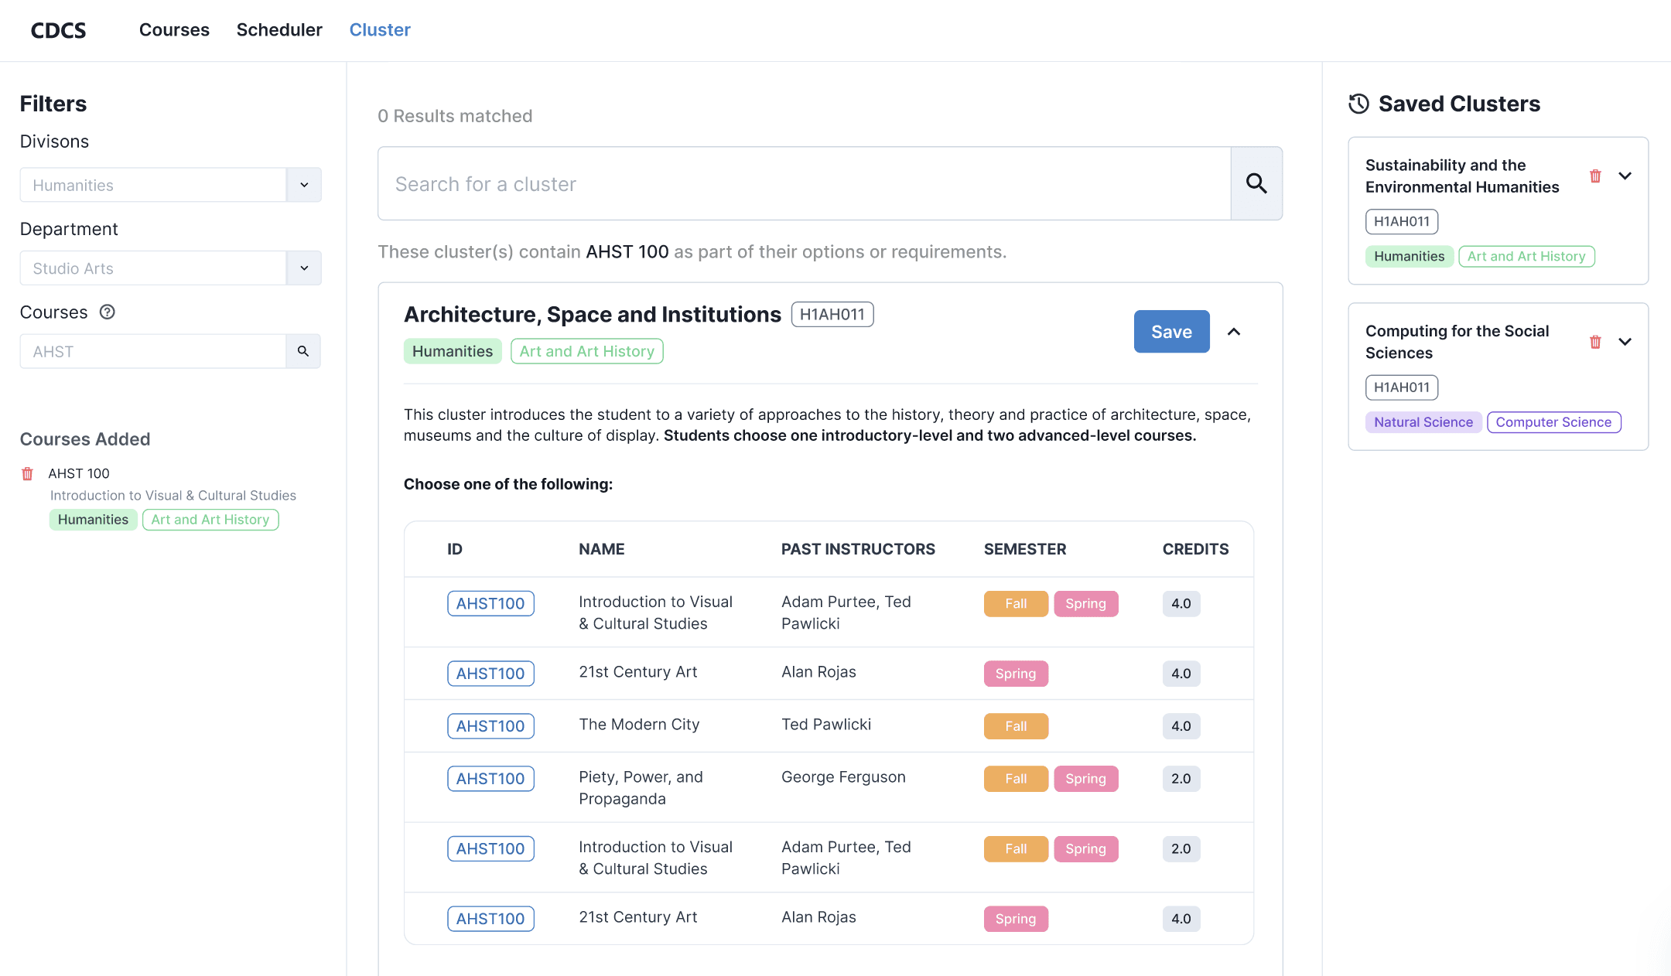
Task: Save the Architecture cluster
Action: coord(1171,332)
